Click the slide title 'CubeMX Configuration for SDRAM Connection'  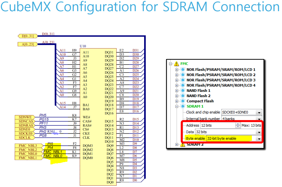[x=140, y=7]
